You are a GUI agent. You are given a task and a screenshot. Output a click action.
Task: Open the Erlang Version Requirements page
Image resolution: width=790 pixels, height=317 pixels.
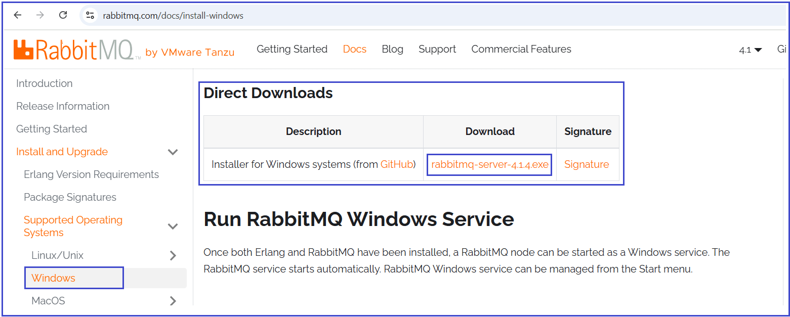click(x=91, y=174)
